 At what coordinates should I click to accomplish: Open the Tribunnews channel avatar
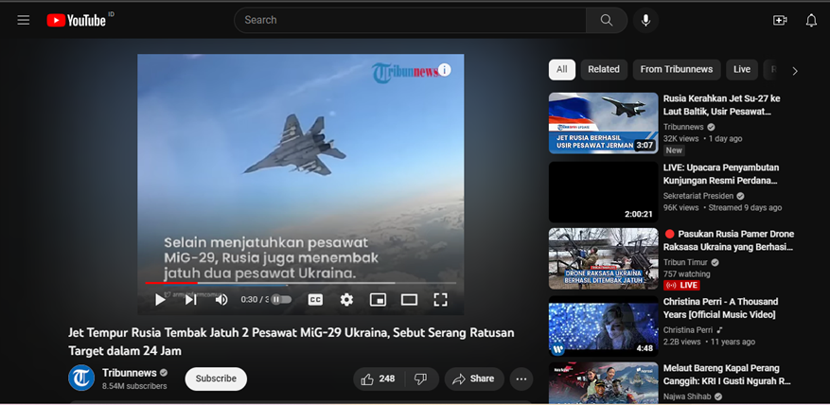coord(81,378)
